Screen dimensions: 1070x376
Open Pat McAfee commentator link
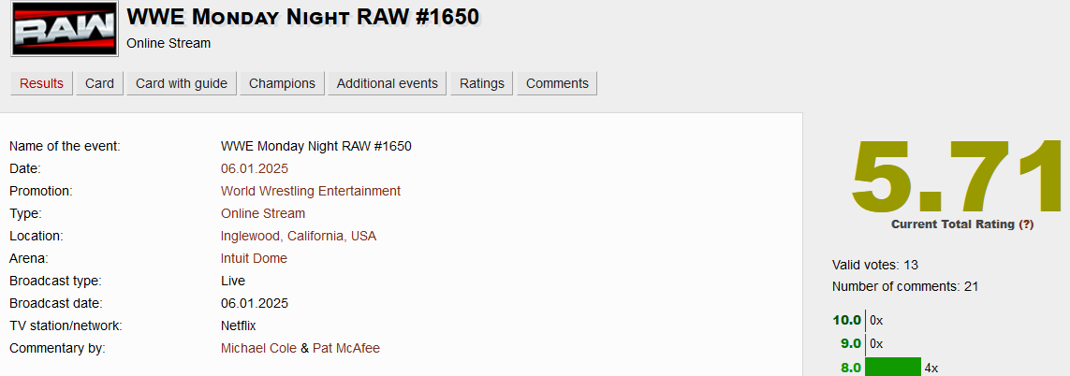346,349
